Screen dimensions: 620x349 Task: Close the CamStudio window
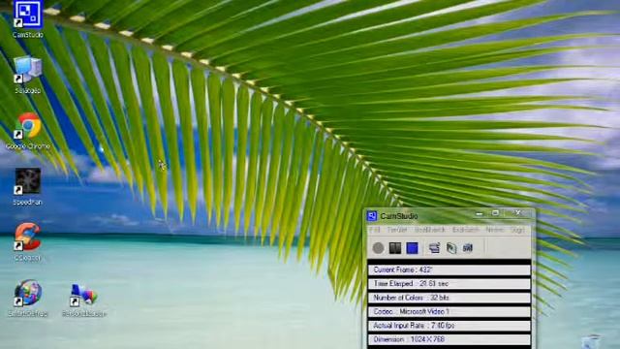point(517,213)
